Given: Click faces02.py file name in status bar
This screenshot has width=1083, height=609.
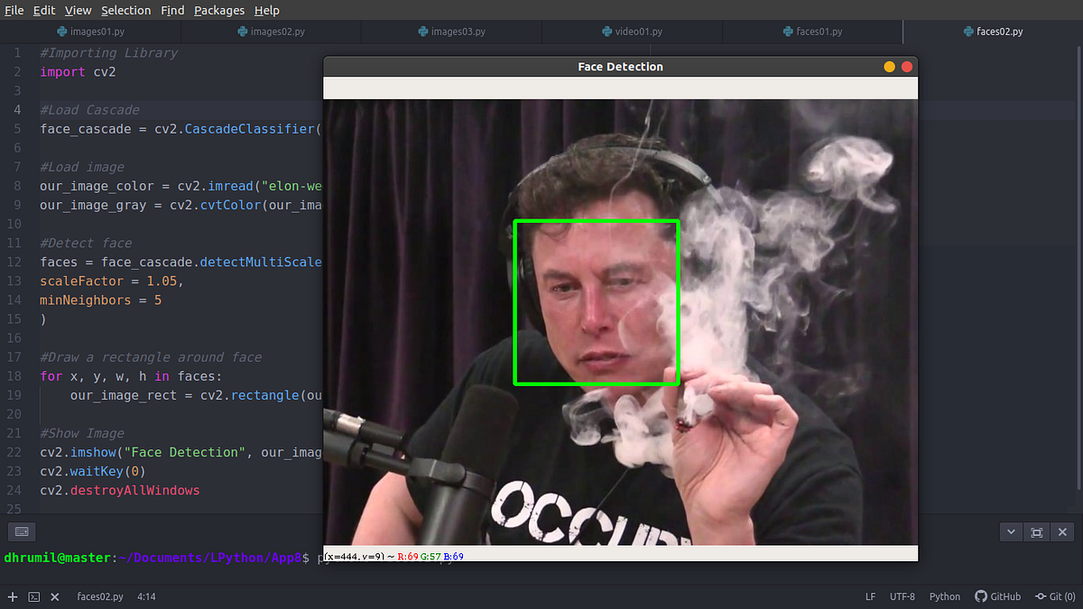Looking at the screenshot, I should 99,597.
